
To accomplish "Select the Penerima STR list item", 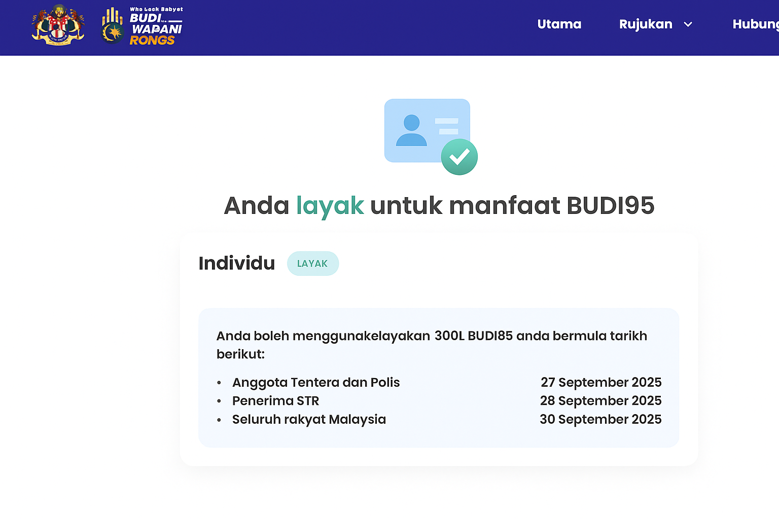I will [x=275, y=401].
